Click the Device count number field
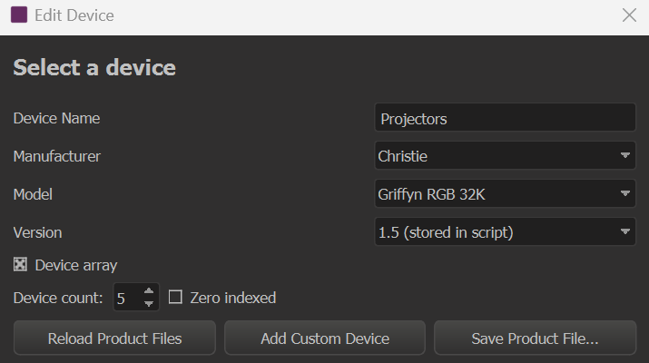This screenshot has height=363, width=649. pyautogui.click(x=126, y=297)
